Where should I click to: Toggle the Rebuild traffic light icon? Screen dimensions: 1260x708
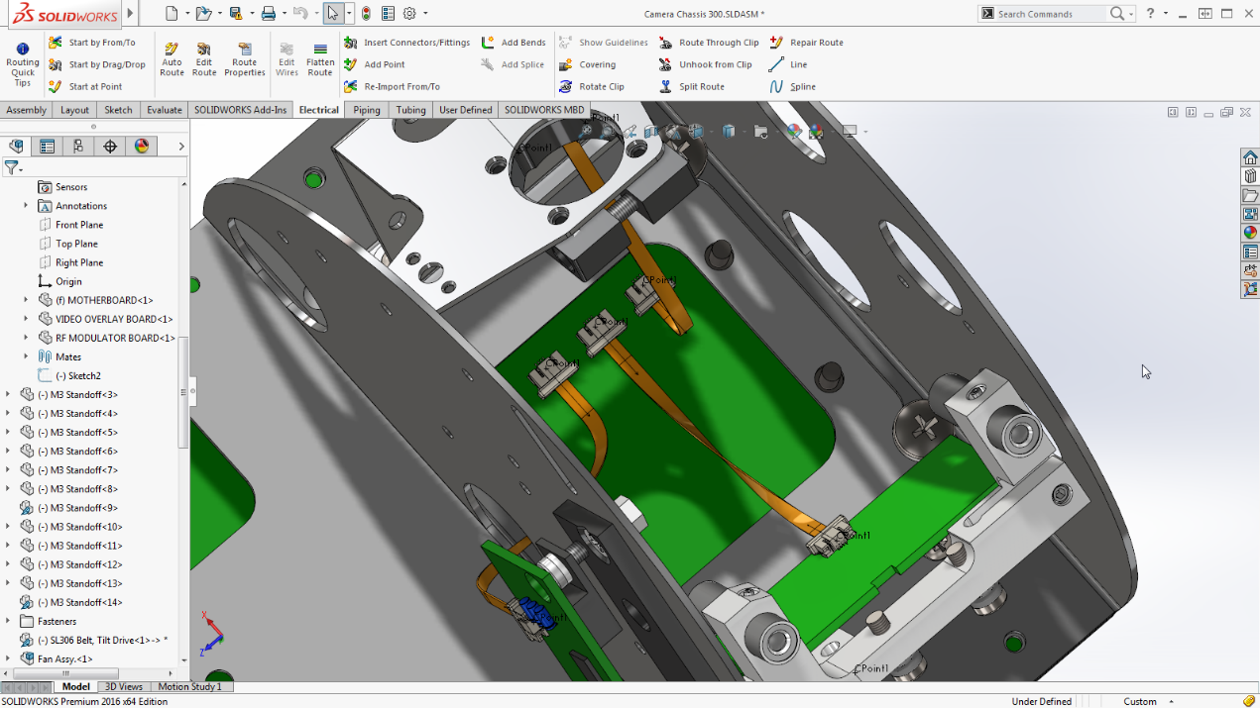click(x=367, y=14)
